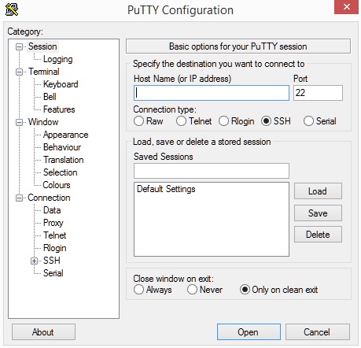Click the Open button
361x348 pixels.
click(249, 332)
